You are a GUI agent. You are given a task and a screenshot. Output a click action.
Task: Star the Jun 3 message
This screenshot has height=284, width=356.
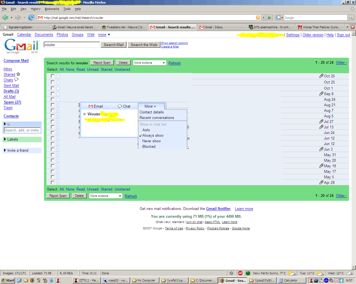pyautogui.click(x=58, y=149)
